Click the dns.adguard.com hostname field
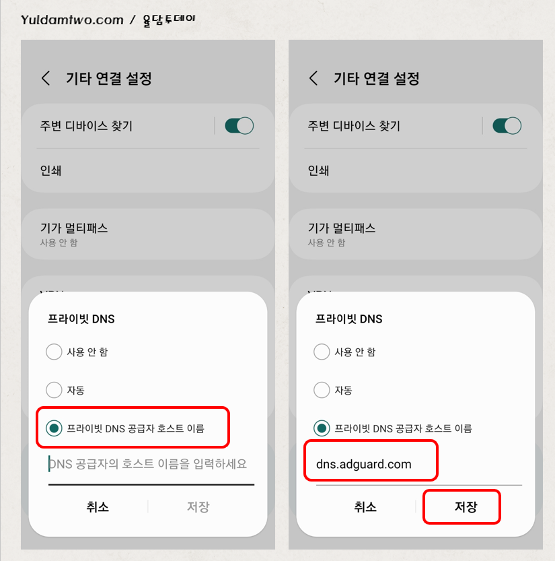 tap(419, 465)
